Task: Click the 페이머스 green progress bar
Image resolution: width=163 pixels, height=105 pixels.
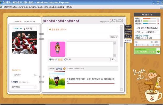Action: pos(150,21)
